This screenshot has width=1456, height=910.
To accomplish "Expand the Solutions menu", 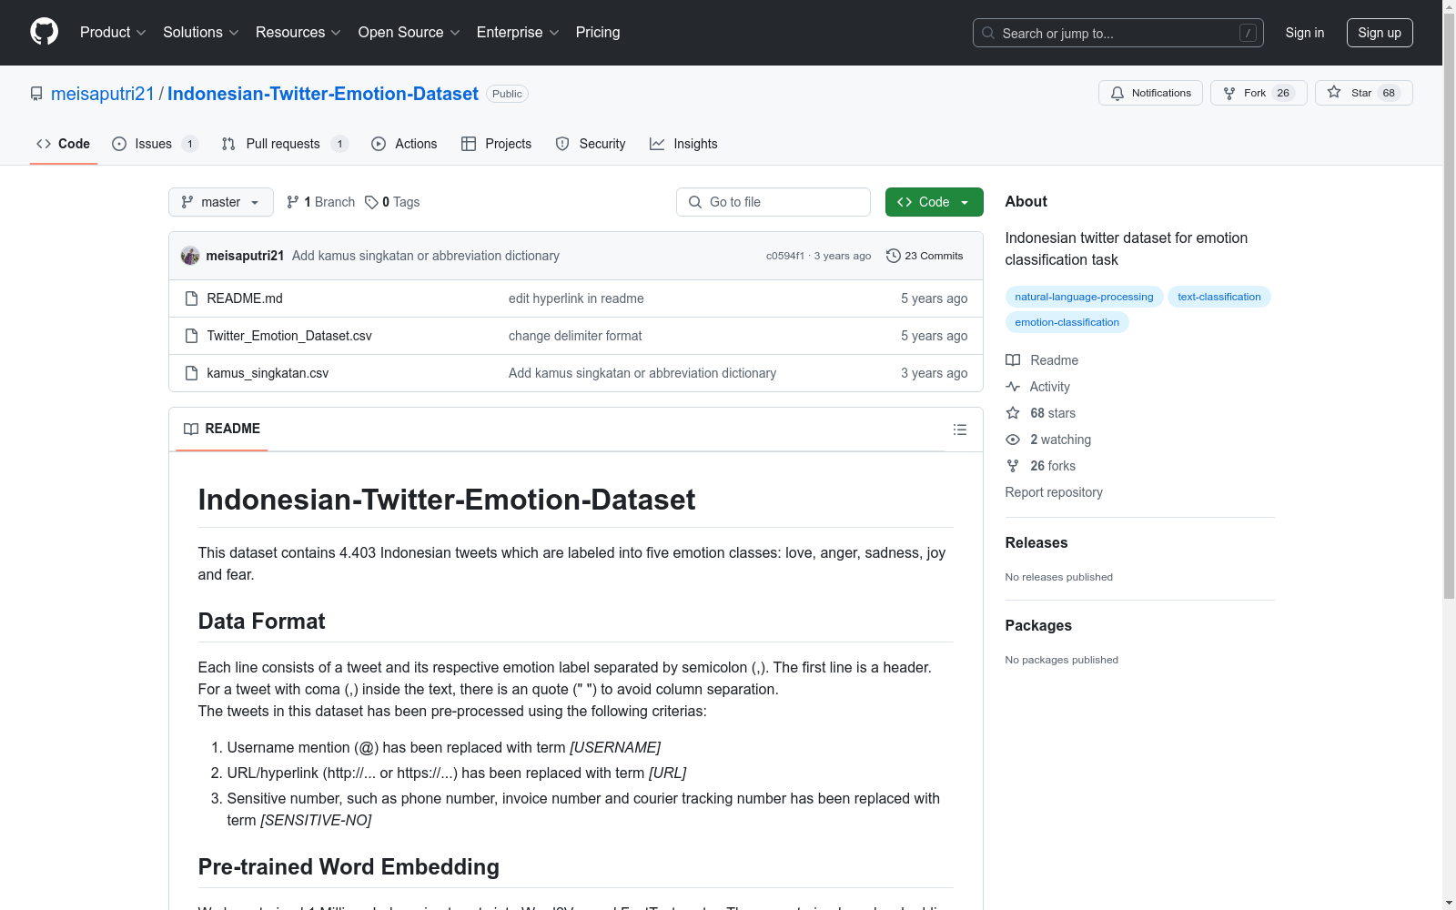I will [201, 33].
